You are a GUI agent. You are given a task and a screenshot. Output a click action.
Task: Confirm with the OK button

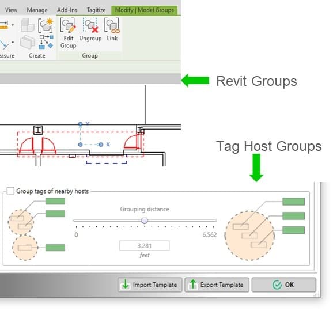click(283, 285)
